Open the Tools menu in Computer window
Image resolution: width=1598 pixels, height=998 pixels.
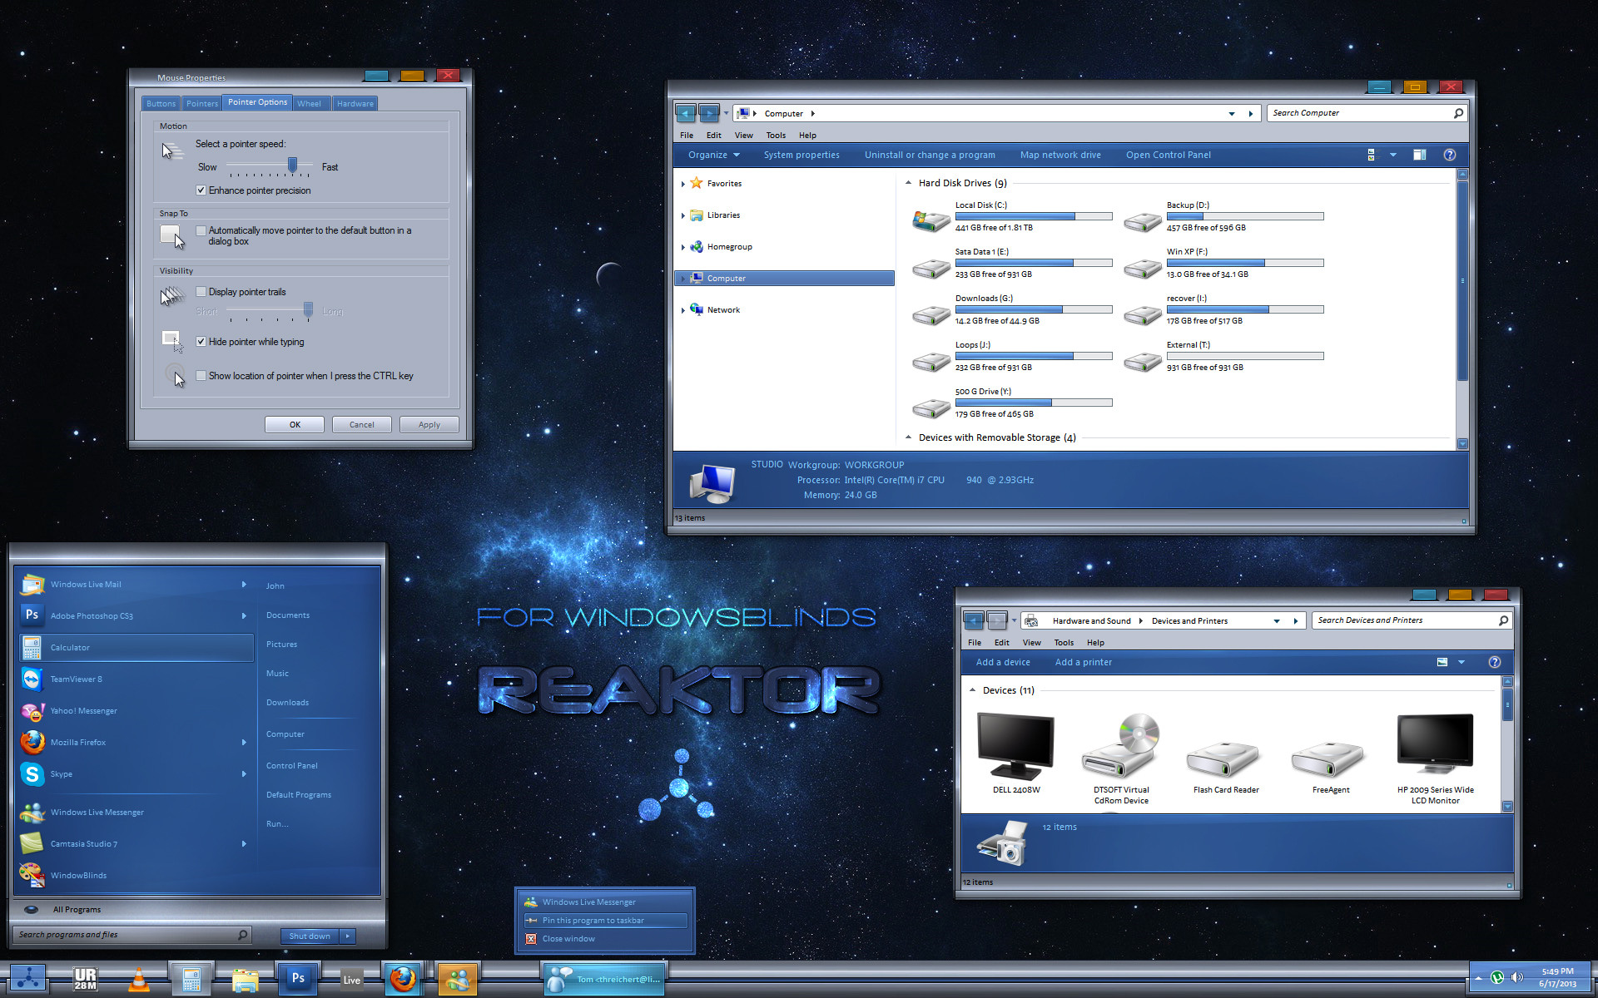pyautogui.click(x=776, y=136)
